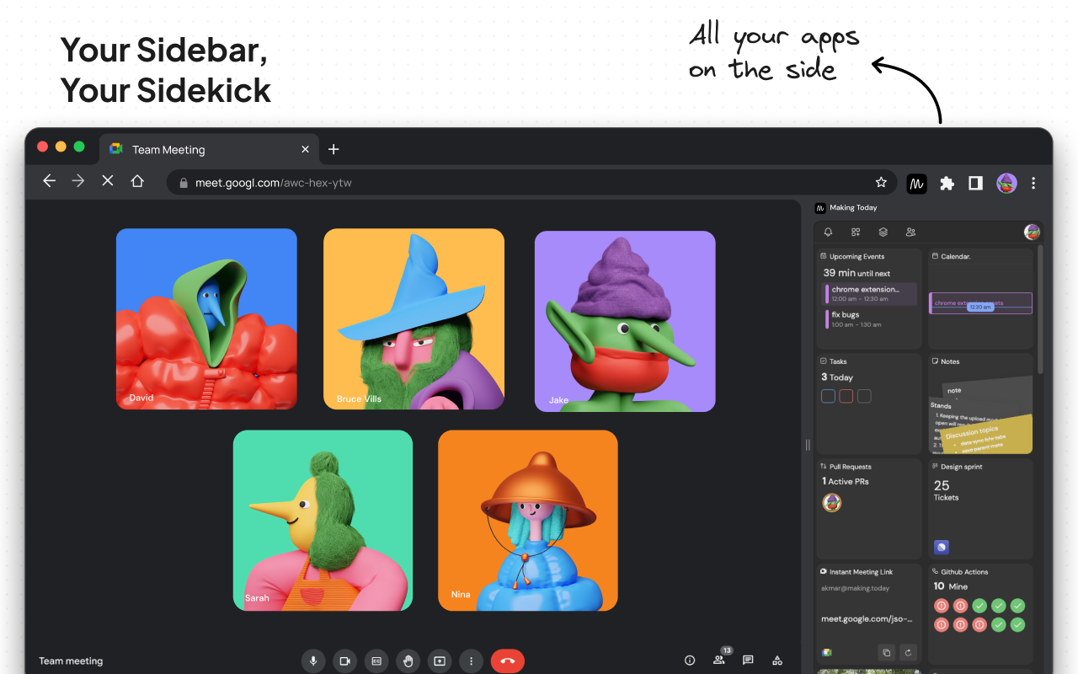This screenshot has height=674, width=1078.
Task: Open more options in meeting controls
Action: tap(471, 661)
